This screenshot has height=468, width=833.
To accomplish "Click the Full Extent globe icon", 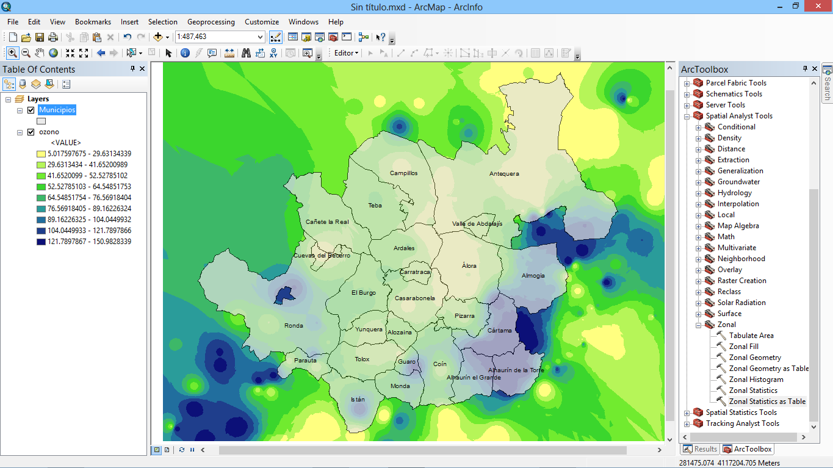I will pos(54,53).
